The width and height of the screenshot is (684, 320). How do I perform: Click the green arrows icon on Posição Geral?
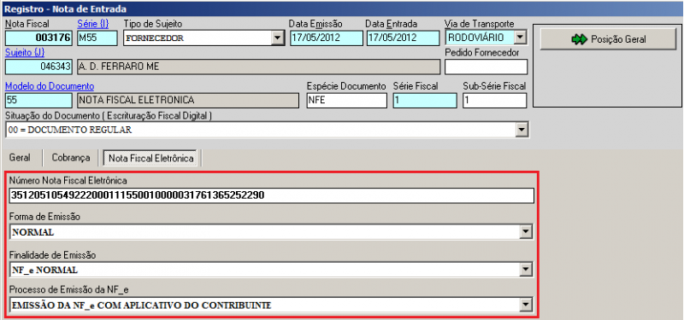point(580,39)
